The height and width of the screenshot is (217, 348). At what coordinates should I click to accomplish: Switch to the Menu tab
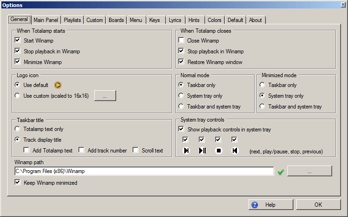pyautogui.click(x=136, y=20)
